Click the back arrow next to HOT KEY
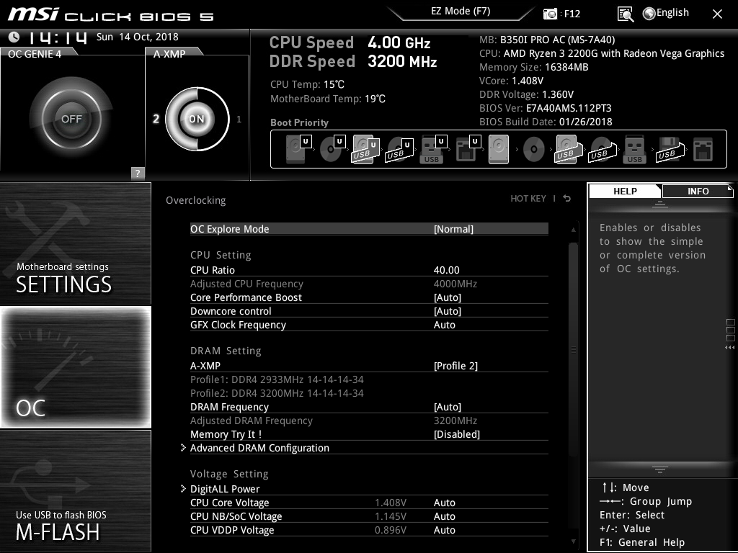Image resolution: width=738 pixels, height=553 pixels. [567, 199]
